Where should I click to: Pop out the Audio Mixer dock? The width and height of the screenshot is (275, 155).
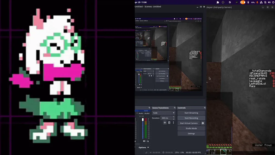(x=149, y=108)
